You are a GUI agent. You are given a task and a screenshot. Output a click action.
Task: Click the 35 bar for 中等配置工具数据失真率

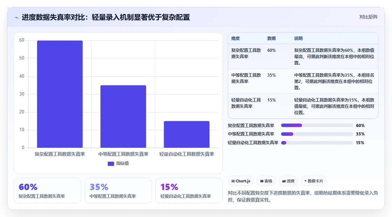coord(123,117)
